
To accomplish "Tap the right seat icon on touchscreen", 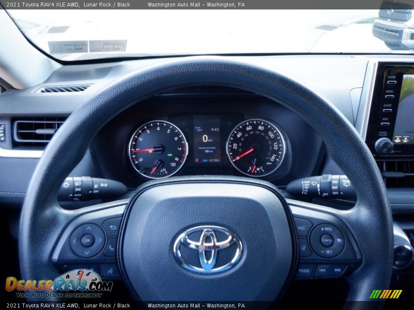I will [406, 139].
